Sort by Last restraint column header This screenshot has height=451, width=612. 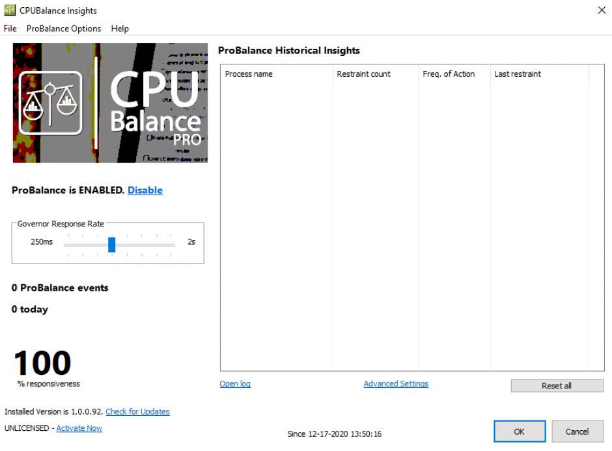[x=539, y=74]
